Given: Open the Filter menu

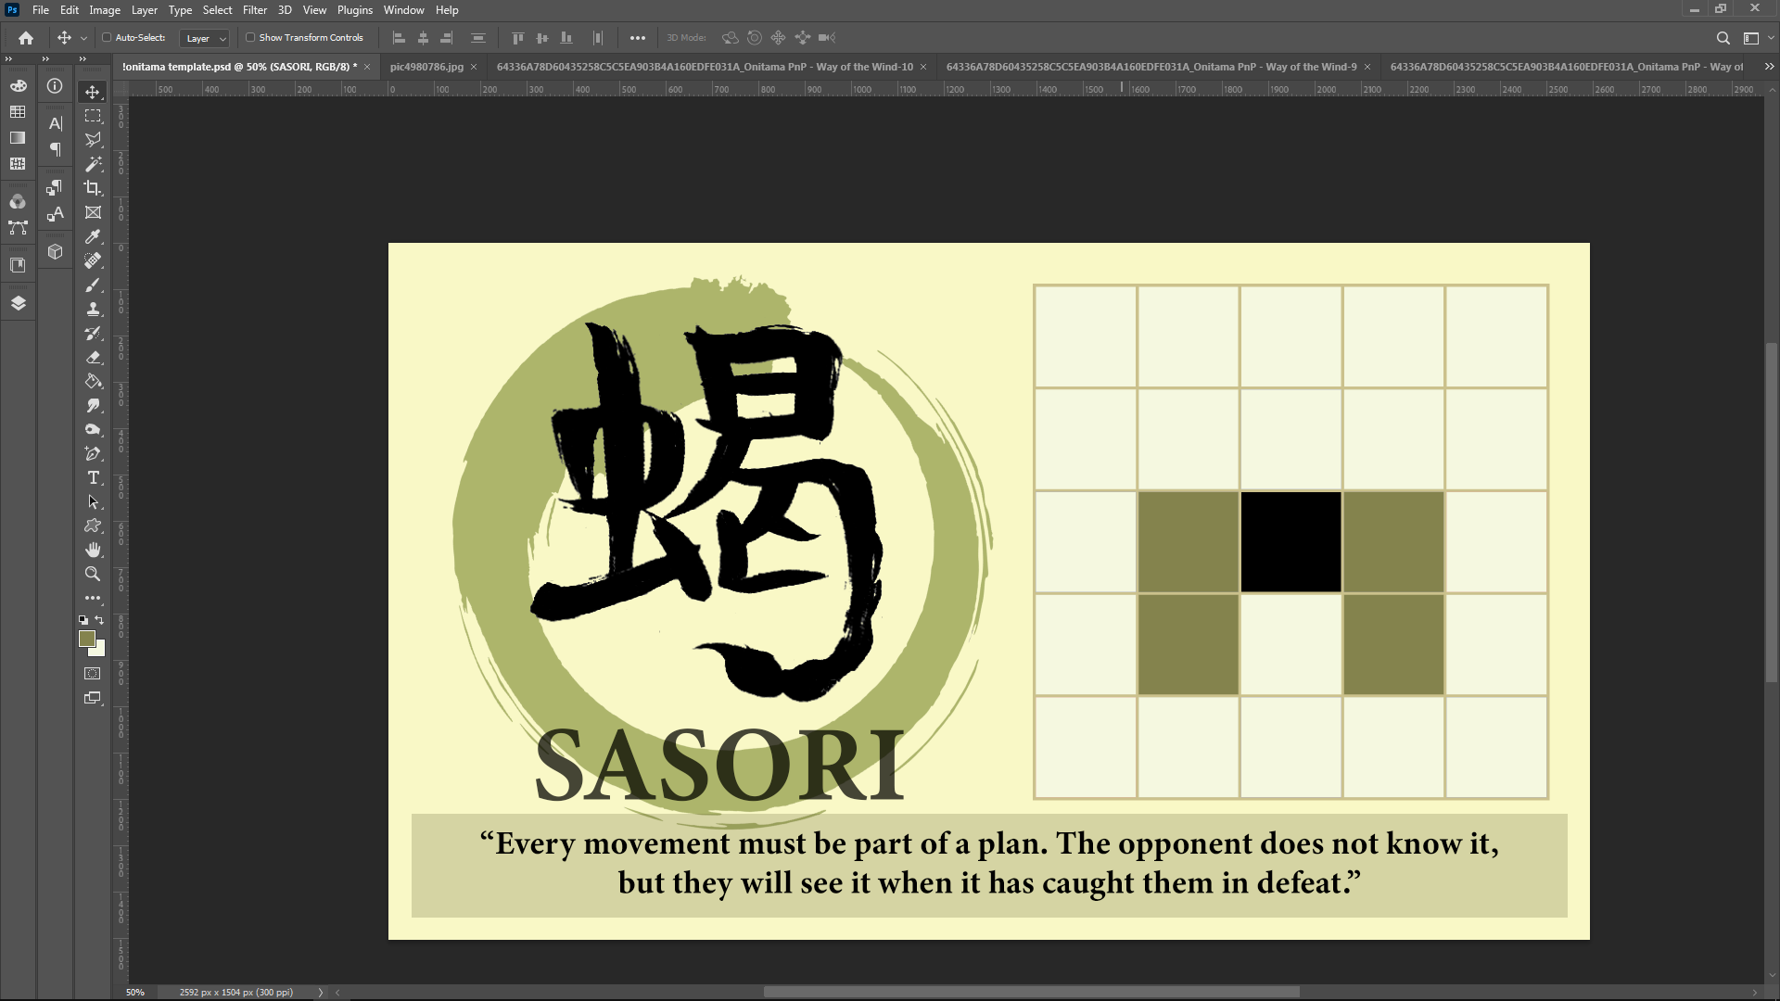Looking at the screenshot, I should pos(254,10).
